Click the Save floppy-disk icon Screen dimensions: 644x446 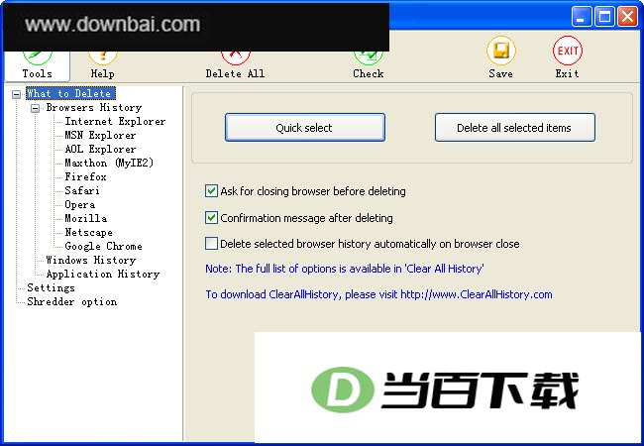pos(500,51)
